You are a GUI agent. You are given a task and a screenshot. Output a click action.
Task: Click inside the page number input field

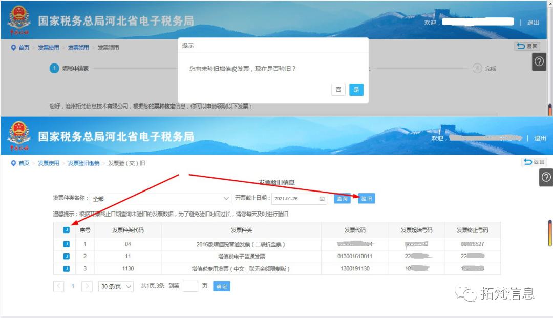click(192, 286)
